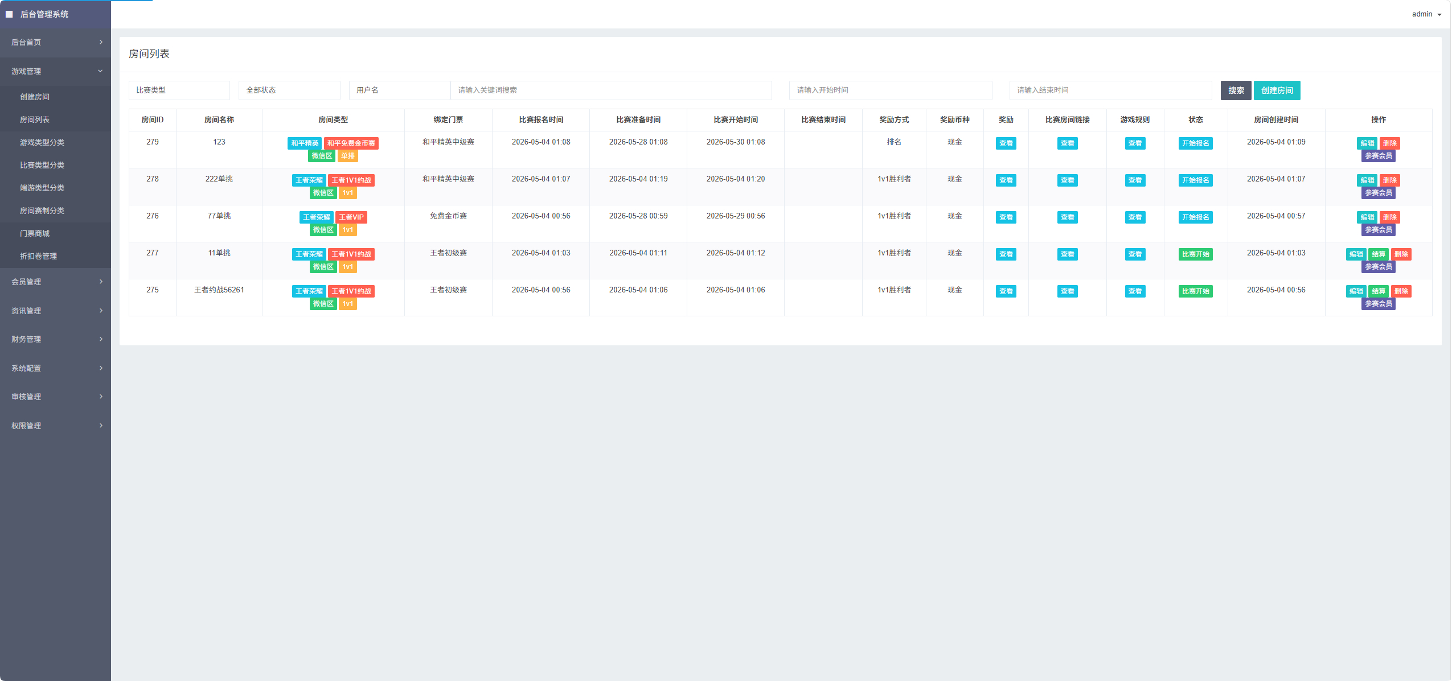Open the 全部状态 status dropdown
Screen dimensions: 1452x681
point(289,90)
